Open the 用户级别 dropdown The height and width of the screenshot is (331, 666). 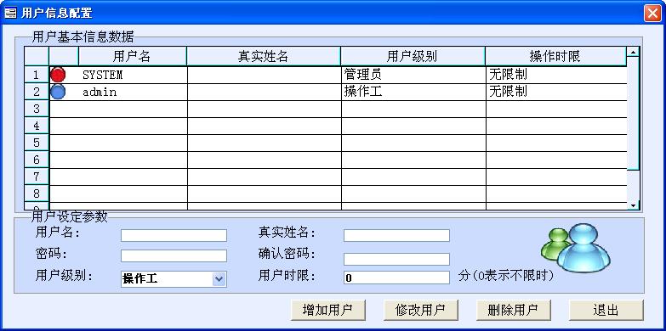[219, 279]
